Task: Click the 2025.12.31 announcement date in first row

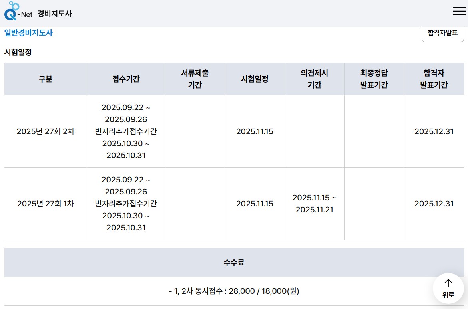Action: 434,131
